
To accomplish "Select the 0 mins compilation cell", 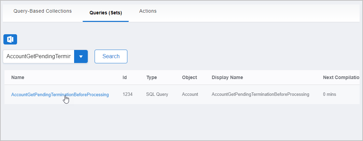I will 330,94.
